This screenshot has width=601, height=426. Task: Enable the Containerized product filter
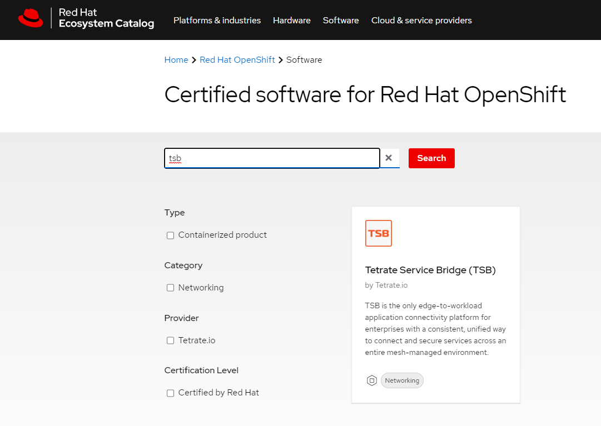(170, 235)
